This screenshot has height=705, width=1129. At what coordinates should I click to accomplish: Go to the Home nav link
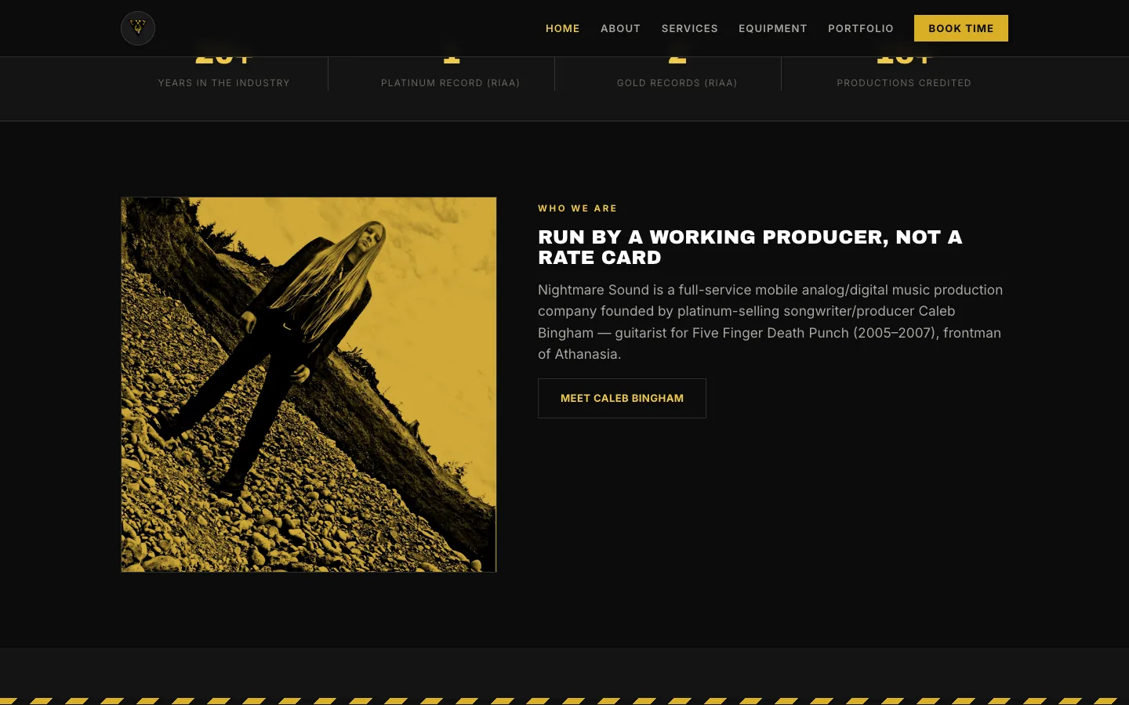pyautogui.click(x=563, y=28)
